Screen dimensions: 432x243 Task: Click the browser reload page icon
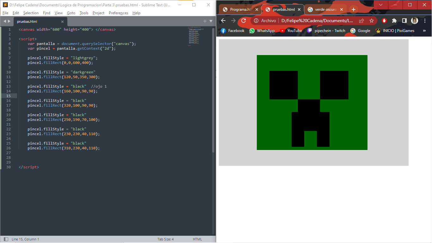click(244, 21)
